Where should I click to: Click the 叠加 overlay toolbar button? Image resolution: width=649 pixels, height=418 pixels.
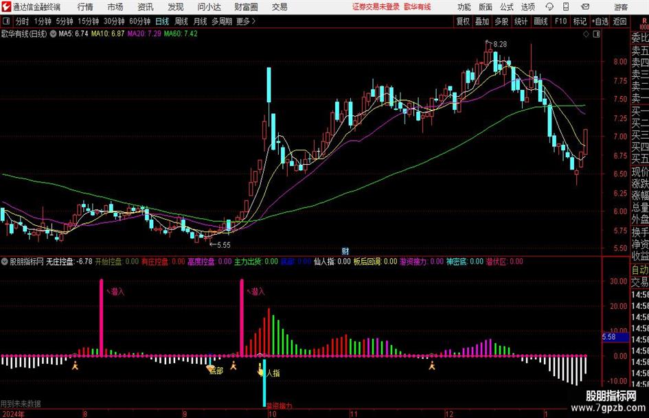[x=482, y=21]
